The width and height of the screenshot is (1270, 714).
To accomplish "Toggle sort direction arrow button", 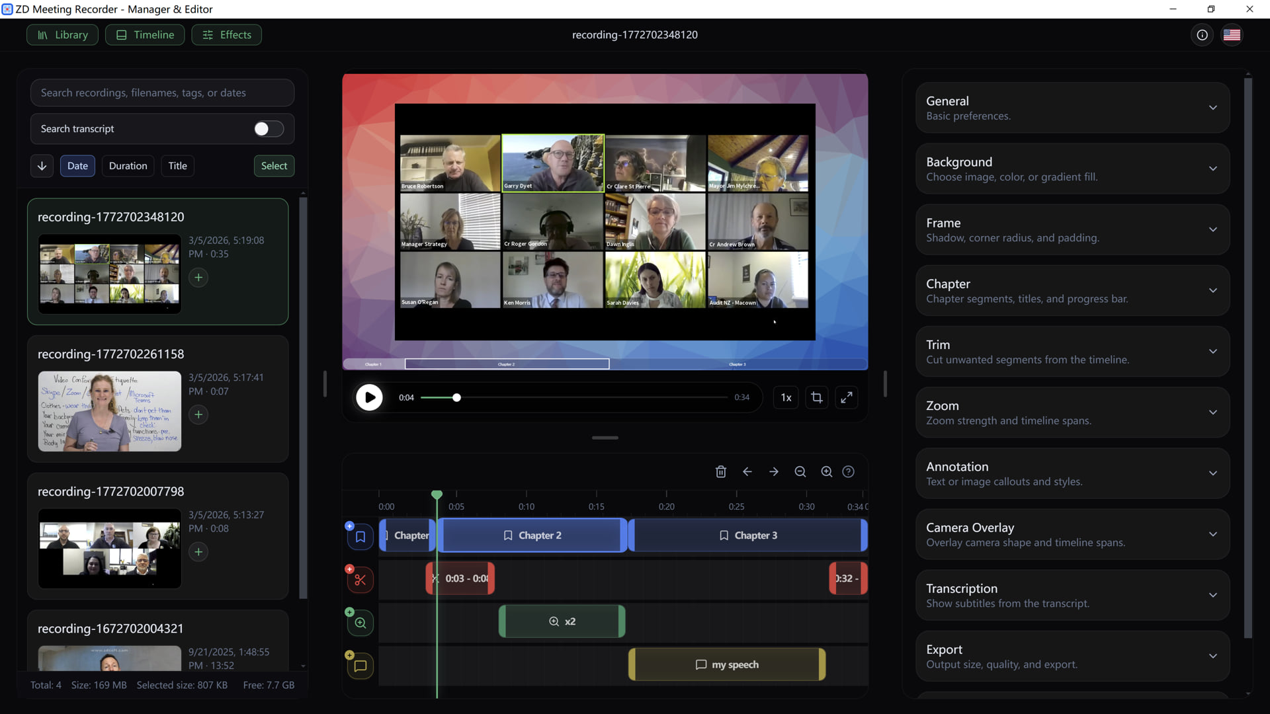I will tap(42, 166).
